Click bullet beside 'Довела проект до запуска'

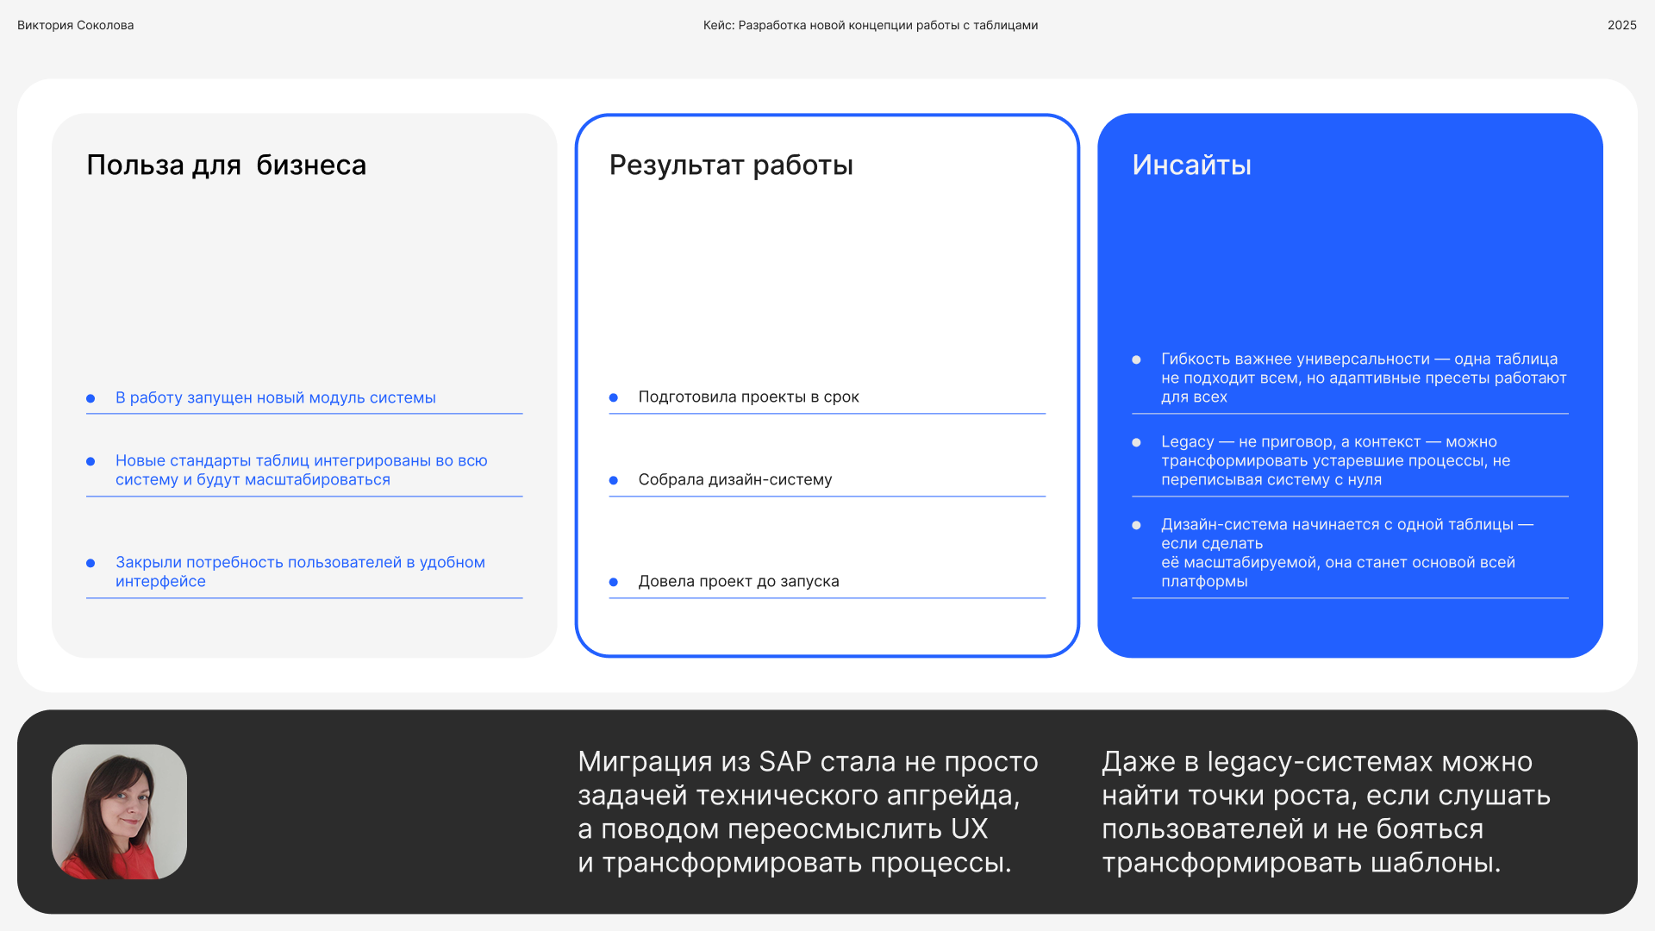click(614, 582)
